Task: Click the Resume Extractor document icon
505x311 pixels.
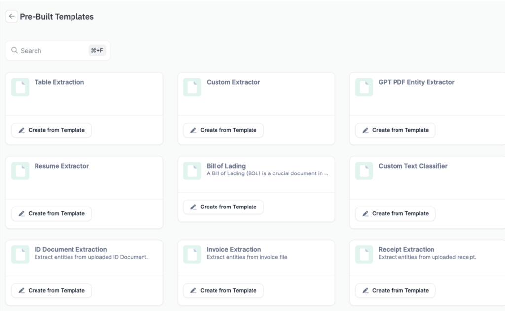Action: [x=20, y=171]
